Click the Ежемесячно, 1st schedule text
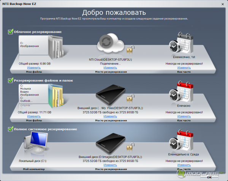The width and height of the screenshot is (228, 181). tap(184, 57)
